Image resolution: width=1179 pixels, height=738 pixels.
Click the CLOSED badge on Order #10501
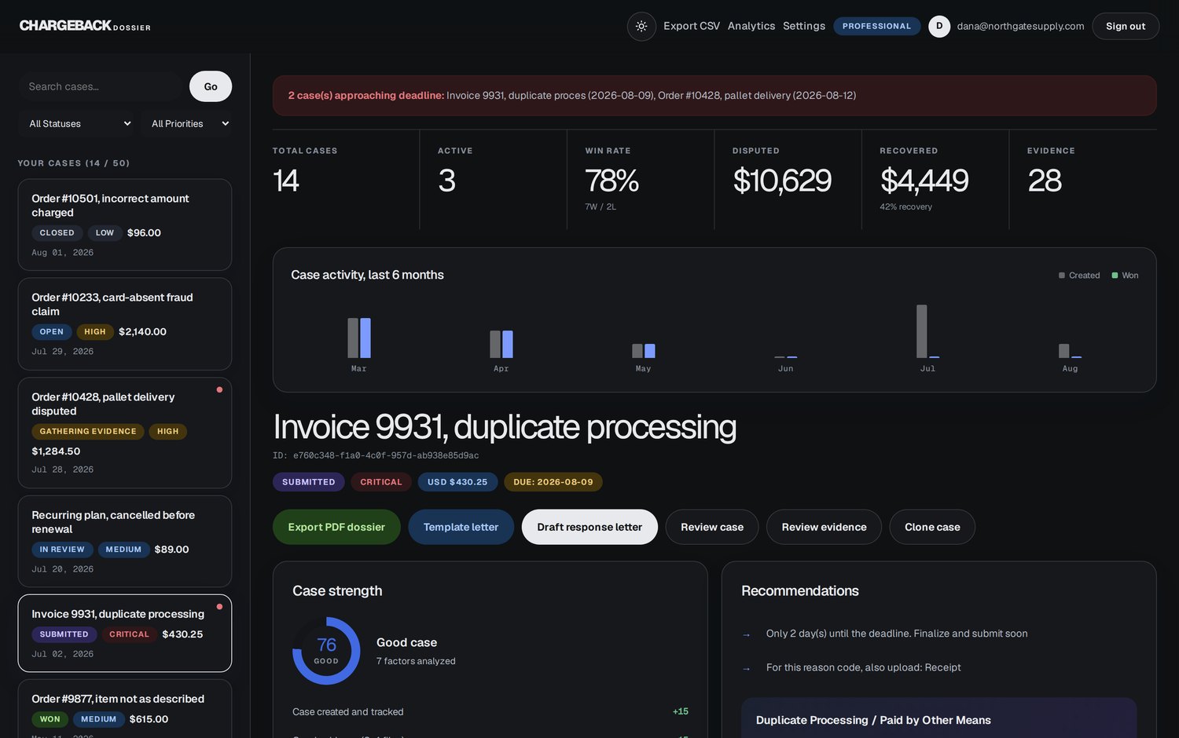[57, 233]
